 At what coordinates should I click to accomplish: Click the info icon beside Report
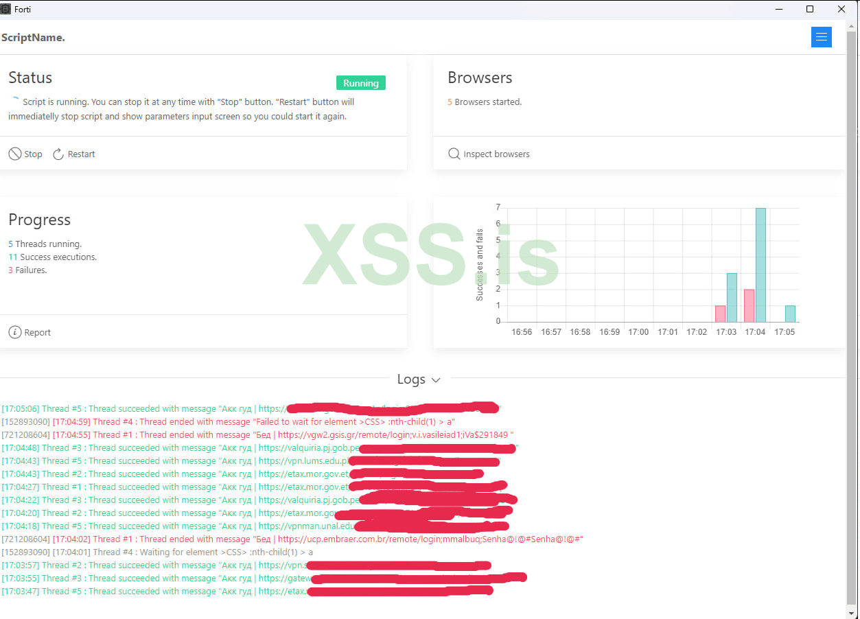tap(14, 332)
